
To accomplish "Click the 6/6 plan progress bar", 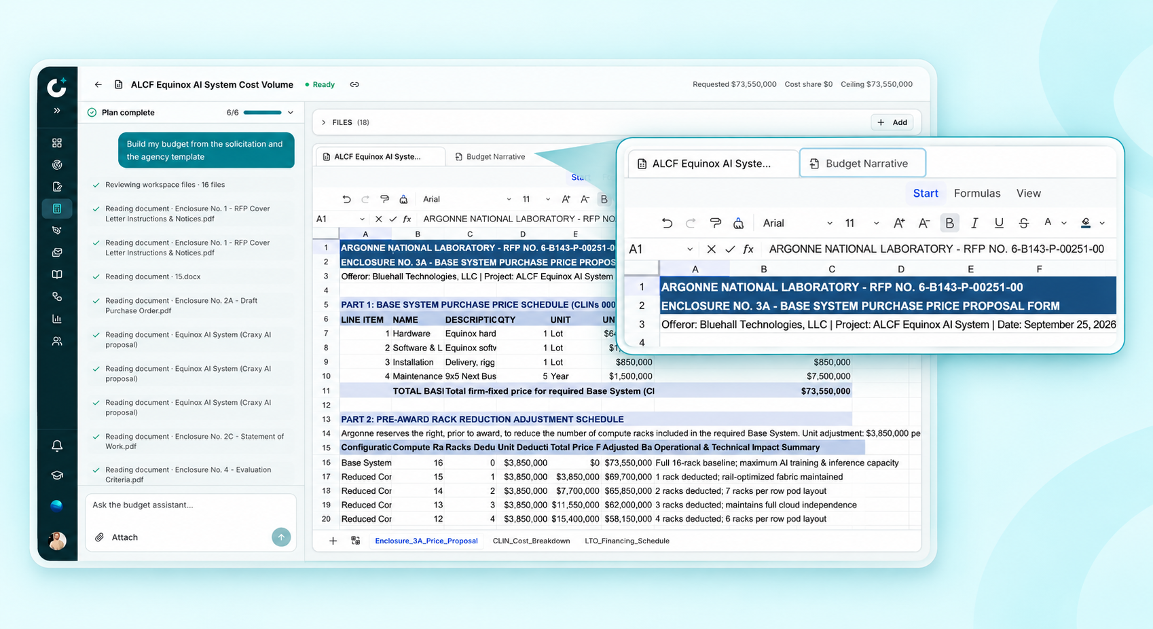I will click(262, 113).
